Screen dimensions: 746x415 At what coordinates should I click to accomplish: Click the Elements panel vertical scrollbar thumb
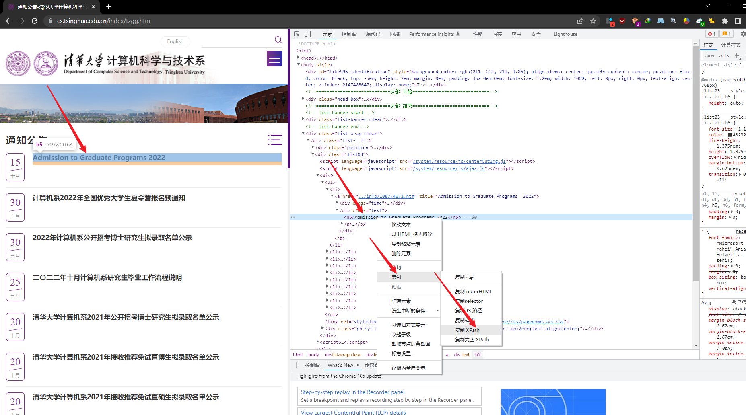pos(696,164)
